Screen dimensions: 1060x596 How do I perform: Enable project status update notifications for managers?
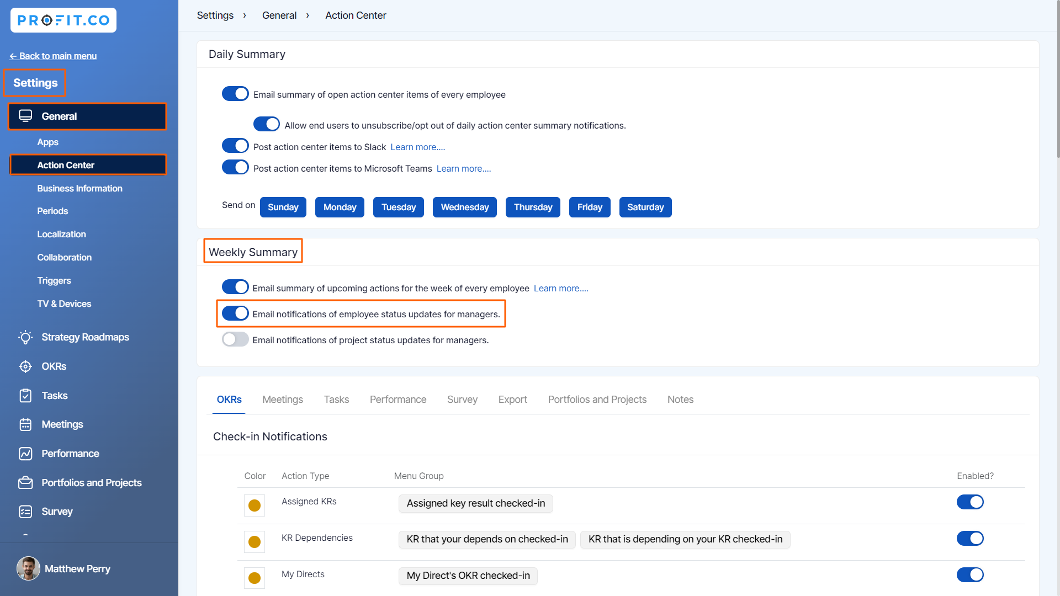coord(235,339)
